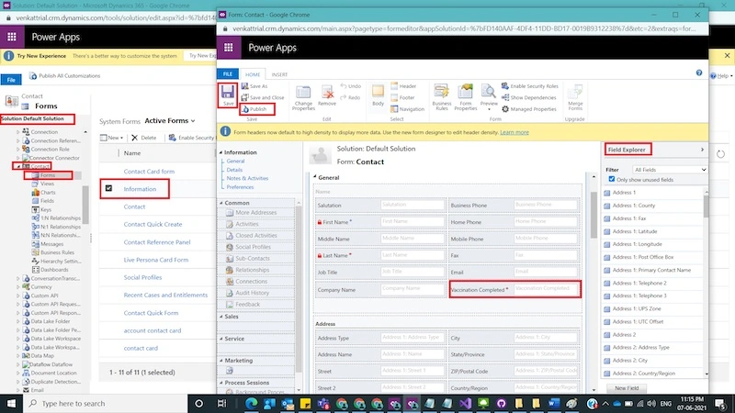Viewport: 735px width, 413px height.
Task: Click Details under Information navigation
Action: tap(234, 170)
